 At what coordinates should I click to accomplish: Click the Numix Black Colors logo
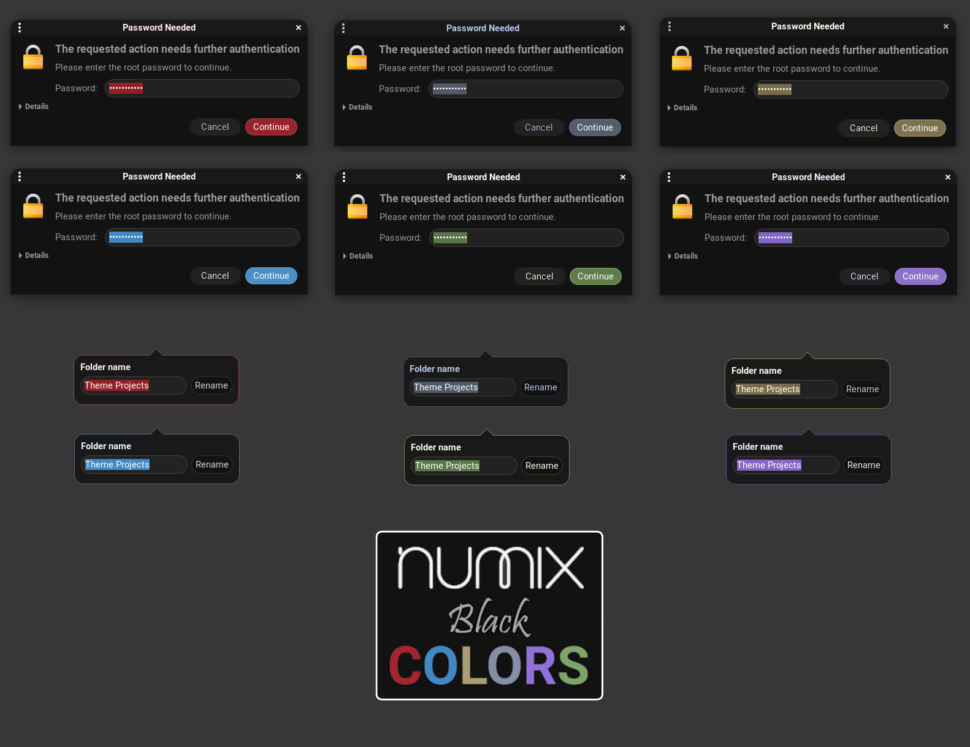[x=489, y=615]
